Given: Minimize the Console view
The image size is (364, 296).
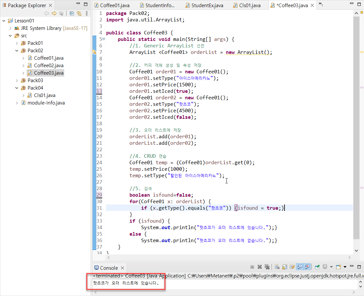Looking at the screenshot, I should coord(352,266).
